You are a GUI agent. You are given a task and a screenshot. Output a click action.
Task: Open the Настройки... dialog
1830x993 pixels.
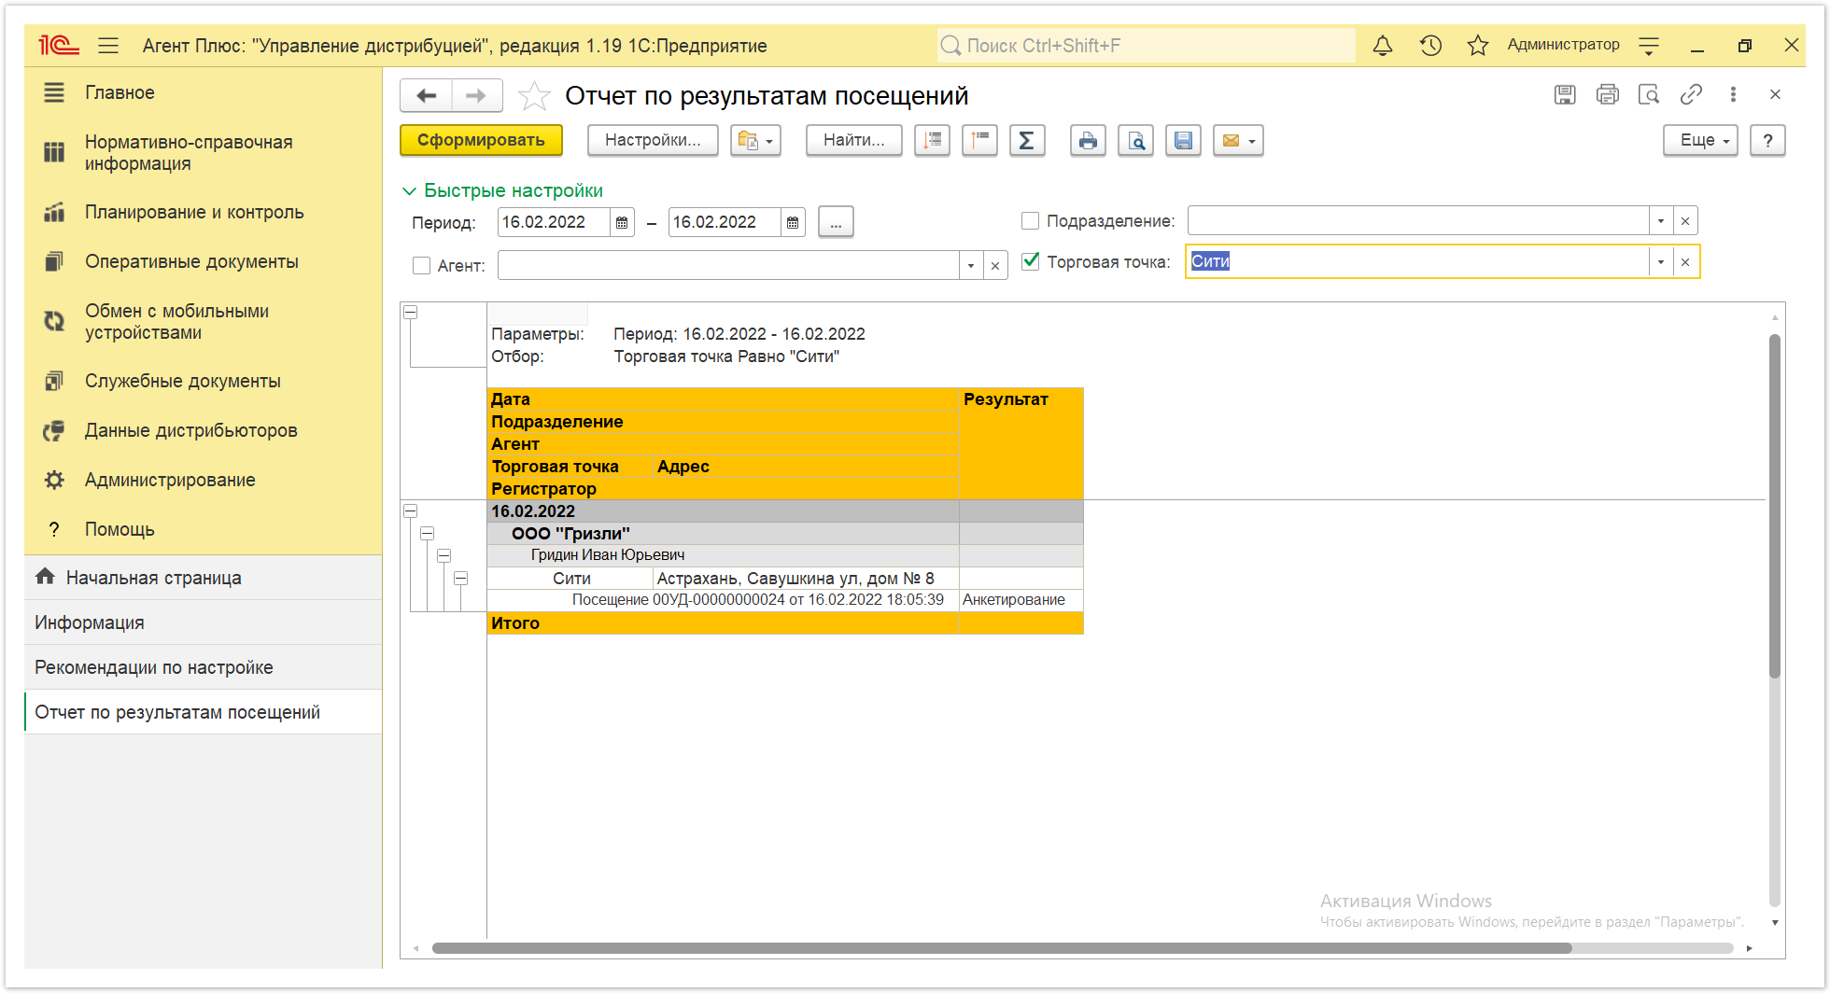(653, 141)
